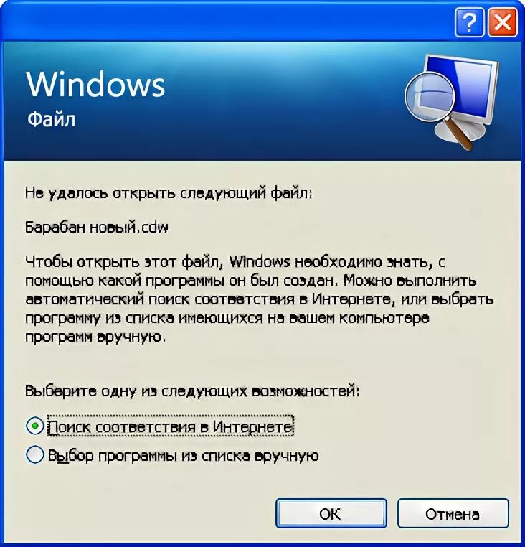Click the file name Барабан новый.cdw
The image size is (525, 547).
(x=97, y=228)
